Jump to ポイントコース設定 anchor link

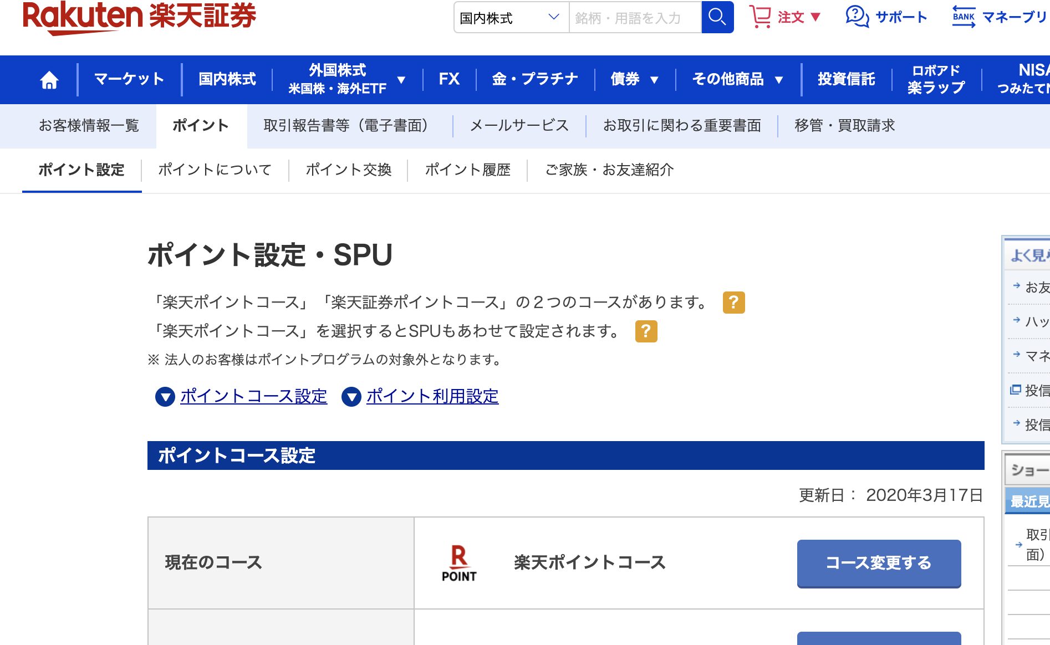pyautogui.click(x=253, y=396)
